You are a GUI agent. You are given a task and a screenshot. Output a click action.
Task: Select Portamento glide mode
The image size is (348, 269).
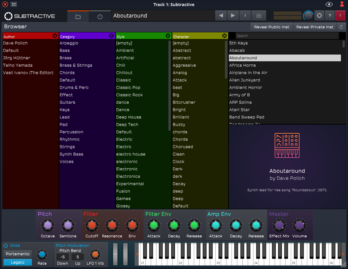point(18,254)
